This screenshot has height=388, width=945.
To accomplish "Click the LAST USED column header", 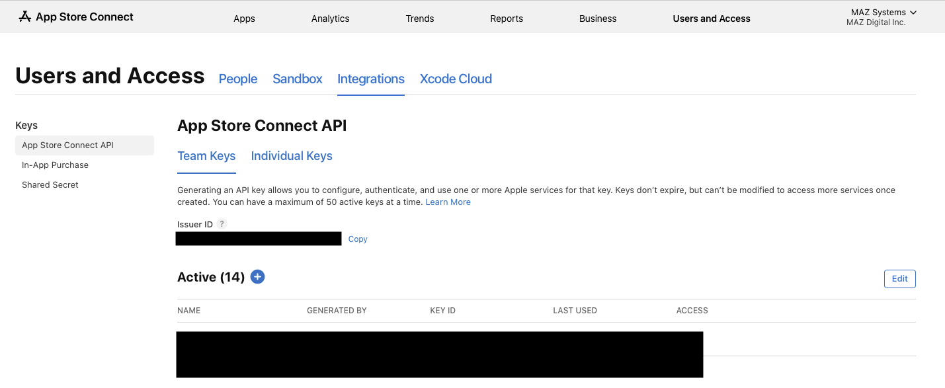I will (575, 311).
